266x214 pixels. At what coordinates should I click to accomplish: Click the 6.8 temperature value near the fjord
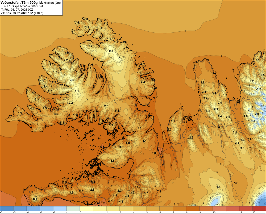154,153
